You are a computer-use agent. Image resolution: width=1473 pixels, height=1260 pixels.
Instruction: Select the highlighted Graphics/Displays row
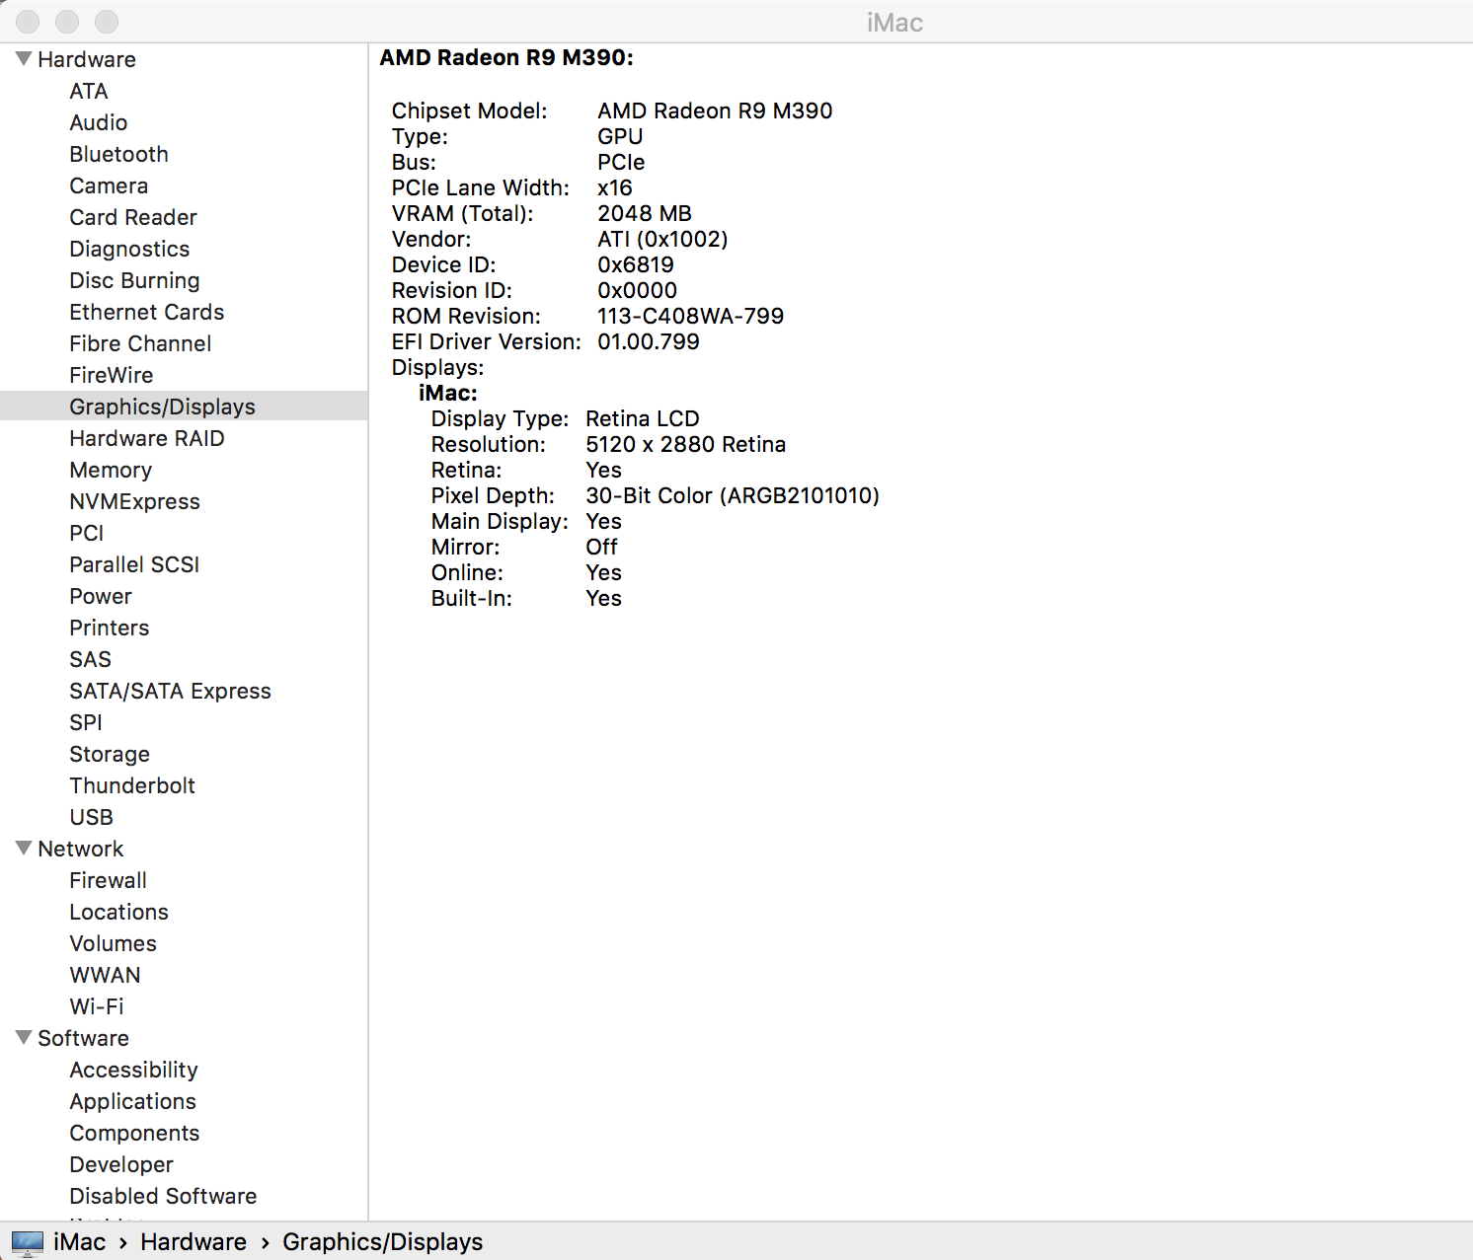[184, 407]
